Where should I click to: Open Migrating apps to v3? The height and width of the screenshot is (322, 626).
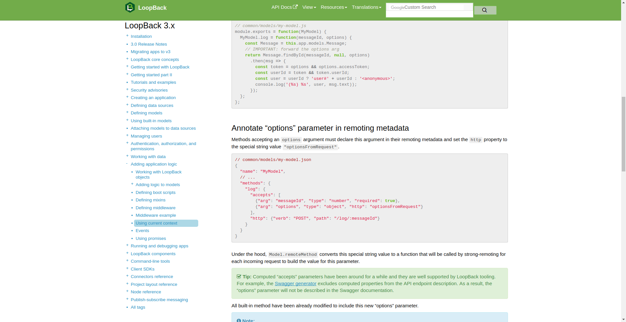[x=150, y=51]
